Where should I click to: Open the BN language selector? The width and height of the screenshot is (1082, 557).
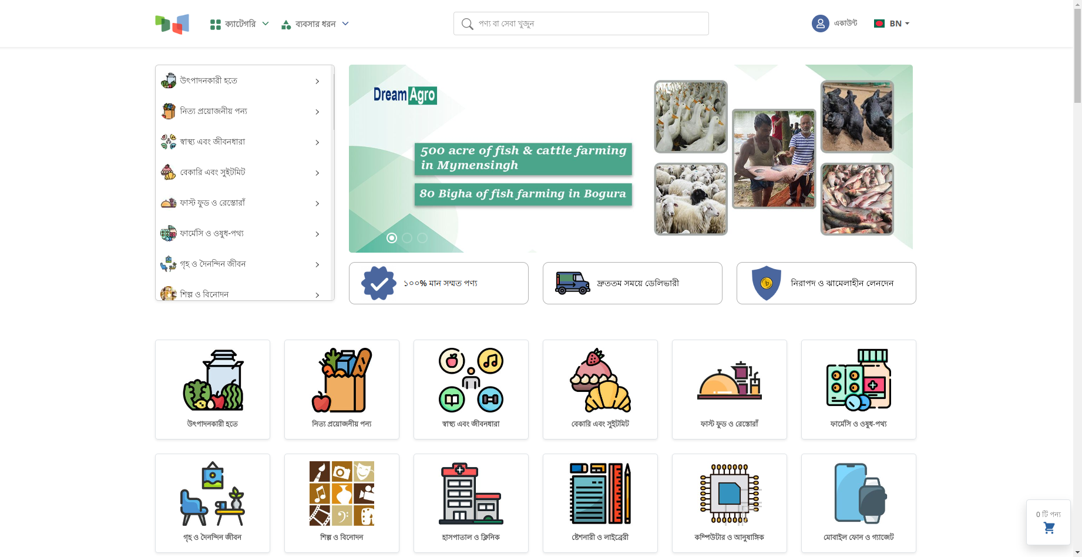point(892,24)
